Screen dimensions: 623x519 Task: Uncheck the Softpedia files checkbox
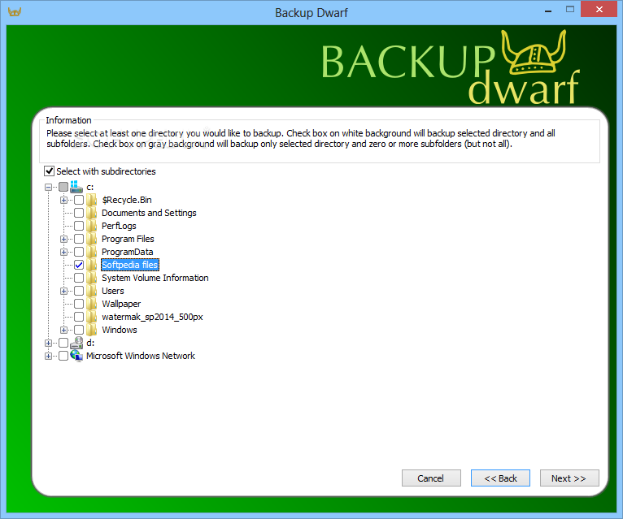[79, 265]
